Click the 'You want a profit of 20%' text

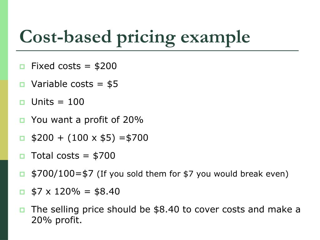click(x=87, y=120)
